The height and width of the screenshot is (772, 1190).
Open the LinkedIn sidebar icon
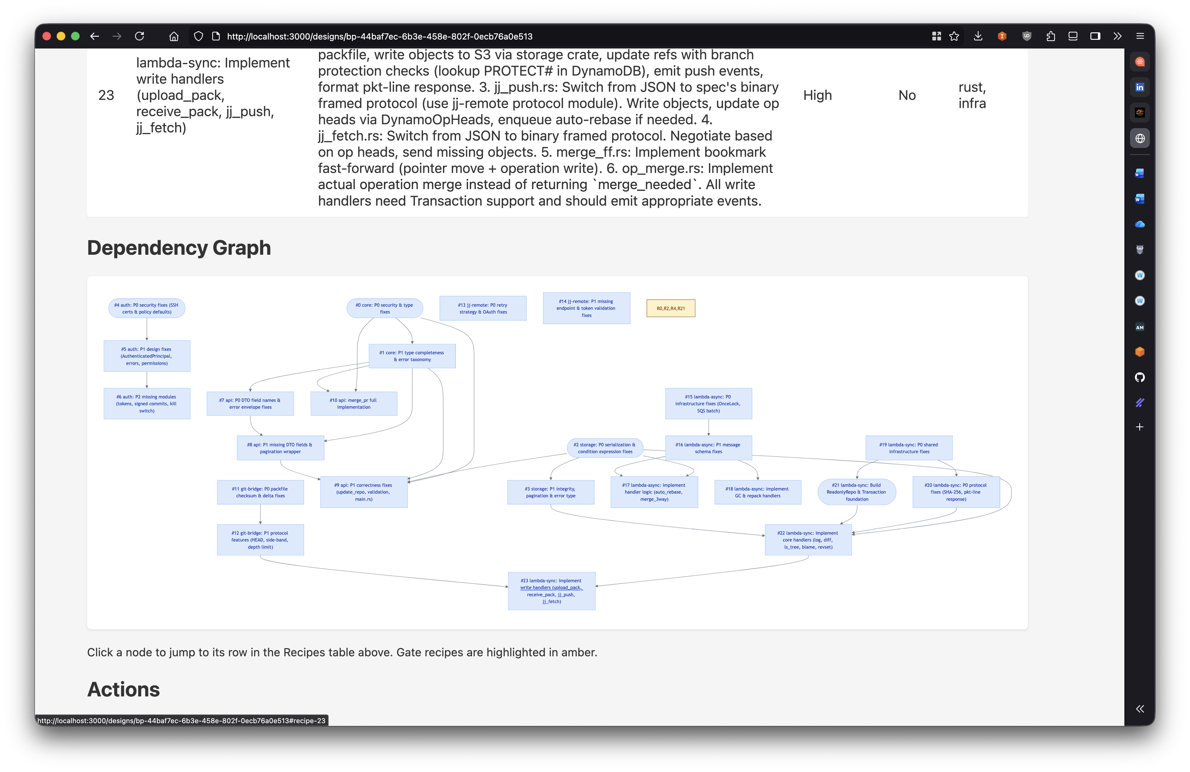[x=1140, y=87]
